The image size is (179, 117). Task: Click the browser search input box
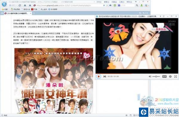click(128, 5)
